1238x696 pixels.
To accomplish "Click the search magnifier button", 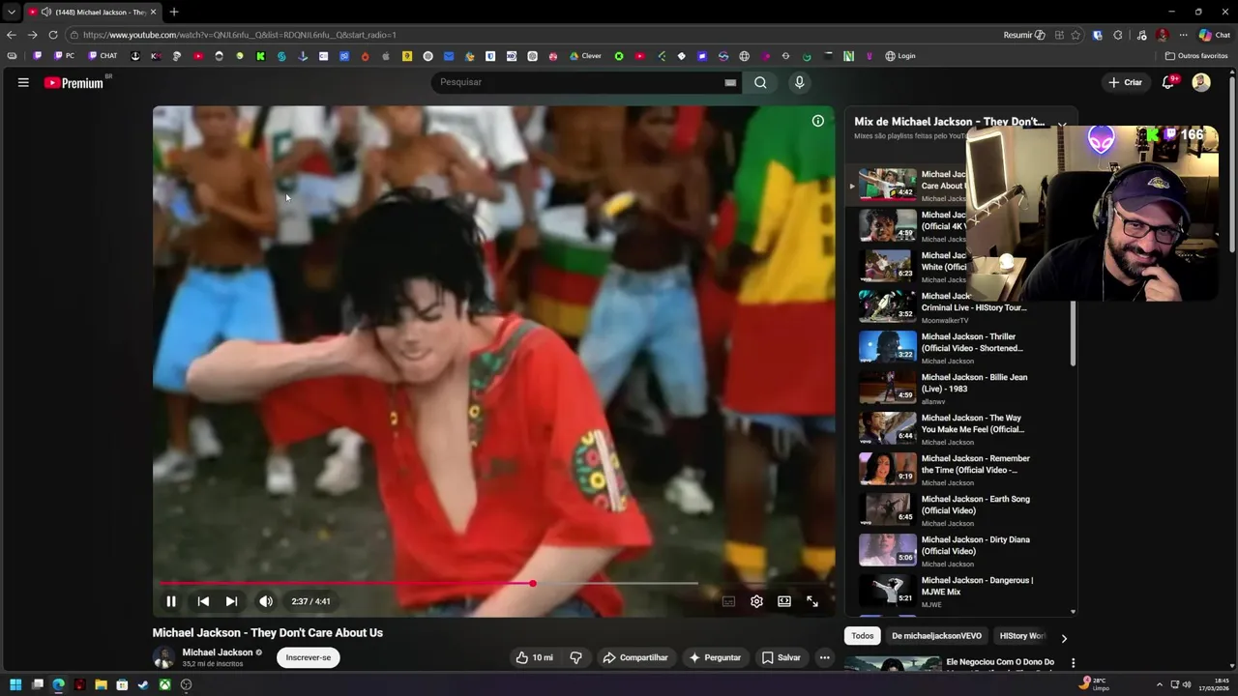I will 760,82.
